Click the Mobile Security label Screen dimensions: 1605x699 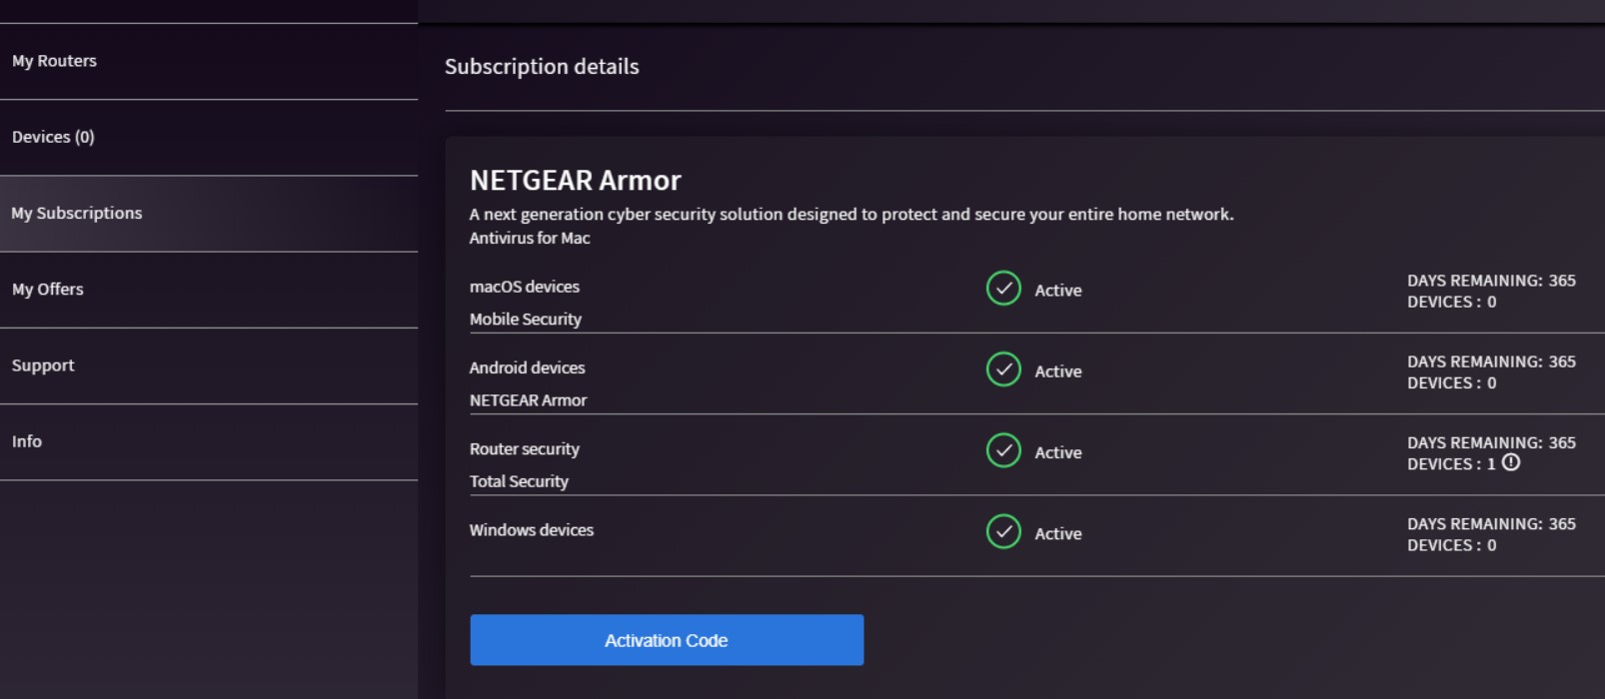pyautogui.click(x=526, y=320)
